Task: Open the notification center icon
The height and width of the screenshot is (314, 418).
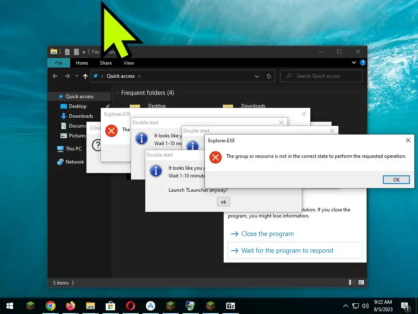Action: click(405, 306)
